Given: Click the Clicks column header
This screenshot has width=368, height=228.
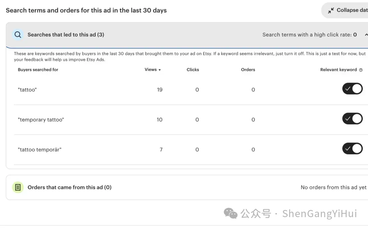Looking at the screenshot, I should (x=193, y=70).
